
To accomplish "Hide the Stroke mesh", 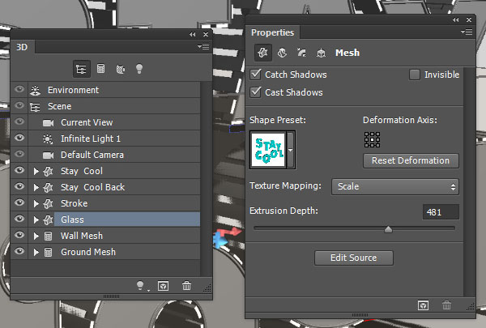I will point(19,202).
